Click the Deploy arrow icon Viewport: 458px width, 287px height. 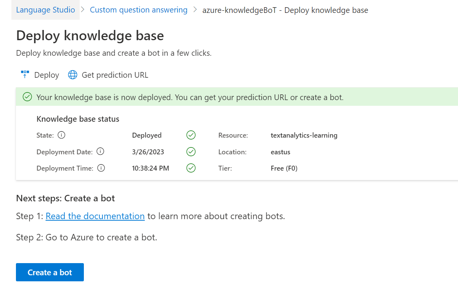point(25,75)
